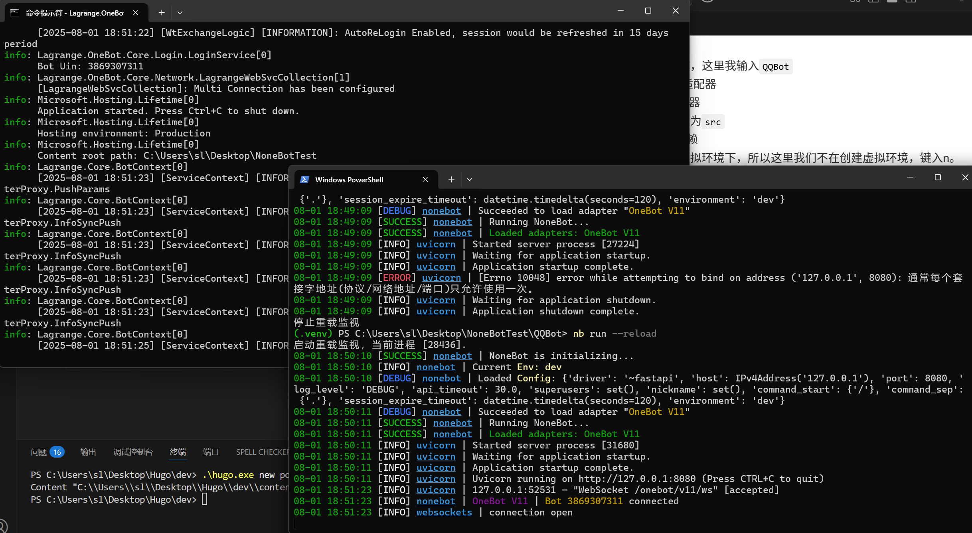Open a new tab in the command prompt window
972x533 pixels.
click(x=162, y=13)
